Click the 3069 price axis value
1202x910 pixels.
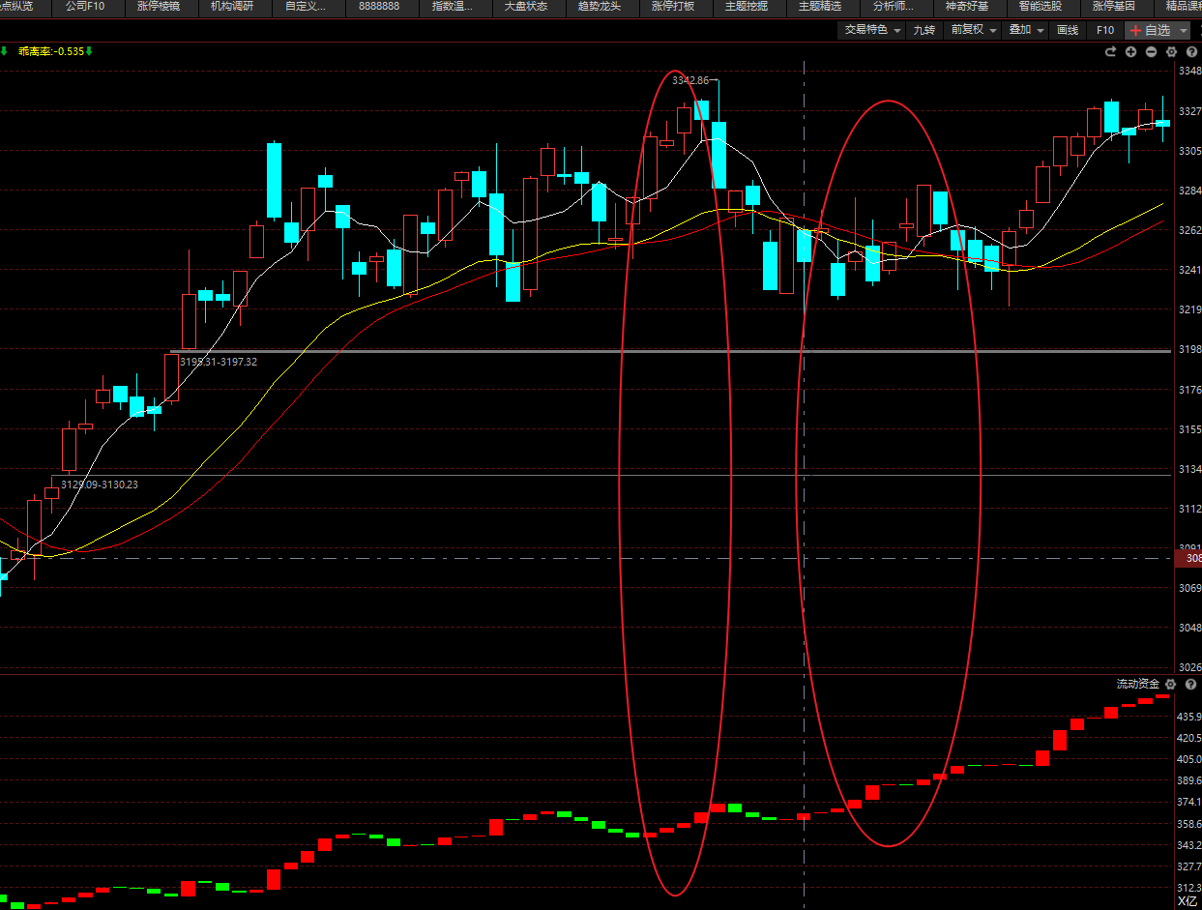(x=1189, y=588)
